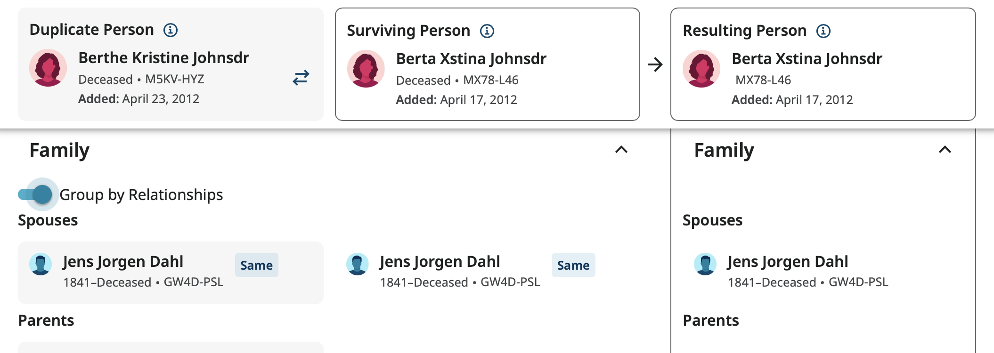The width and height of the screenshot is (994, 353).
Task: Click the Resulting Person's portrait avatar
Action: click(701, 69)
